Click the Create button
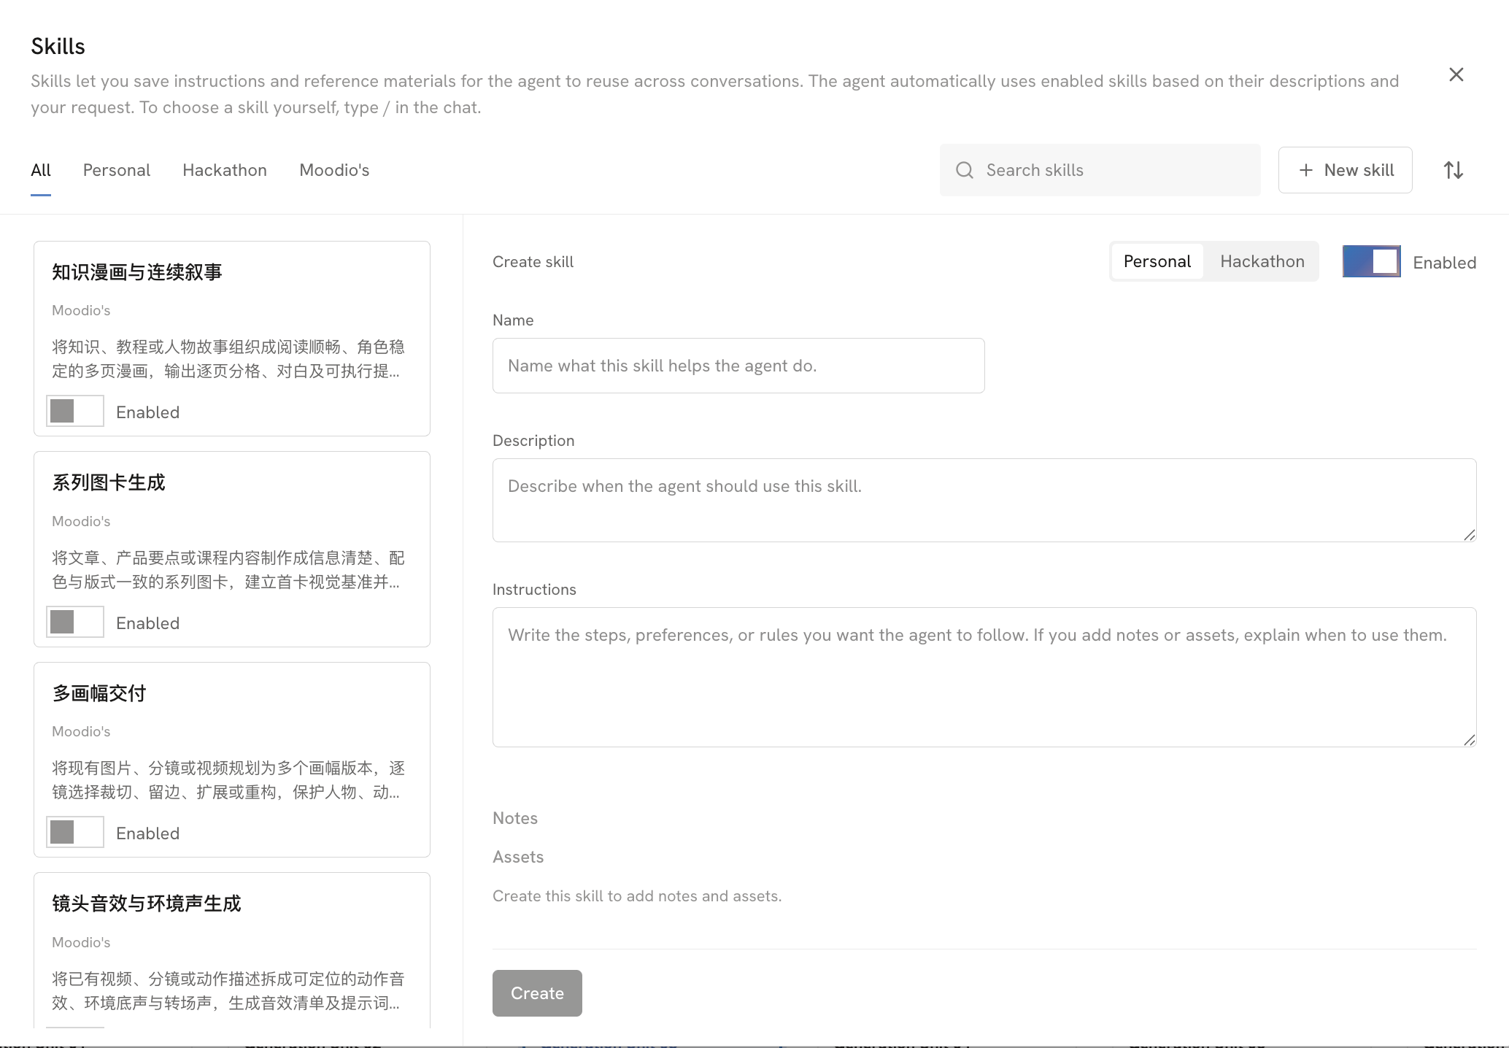 [537, 993]
